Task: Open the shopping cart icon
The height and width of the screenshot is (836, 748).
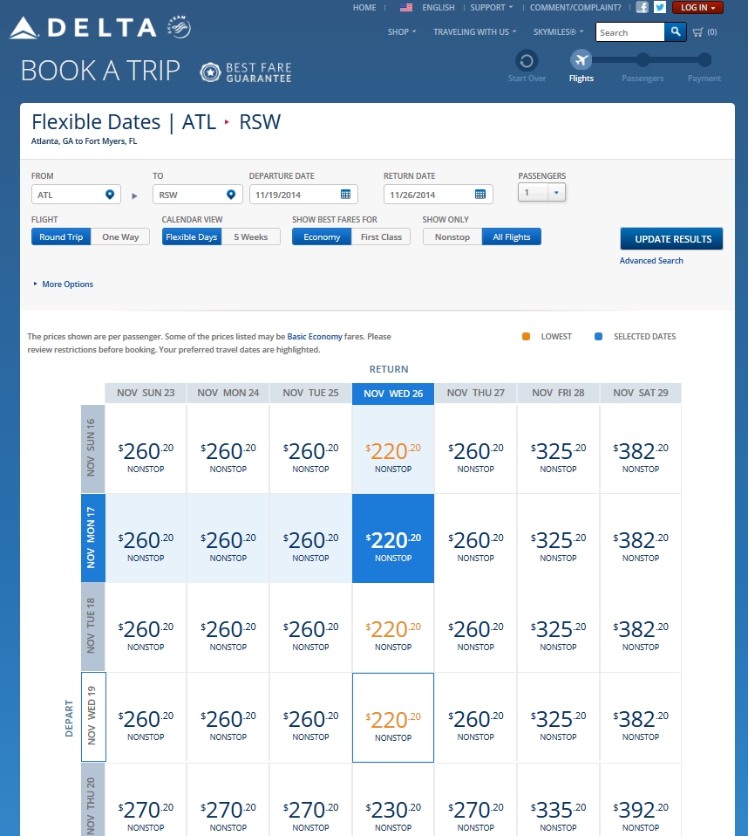Action: click(697, 32)
